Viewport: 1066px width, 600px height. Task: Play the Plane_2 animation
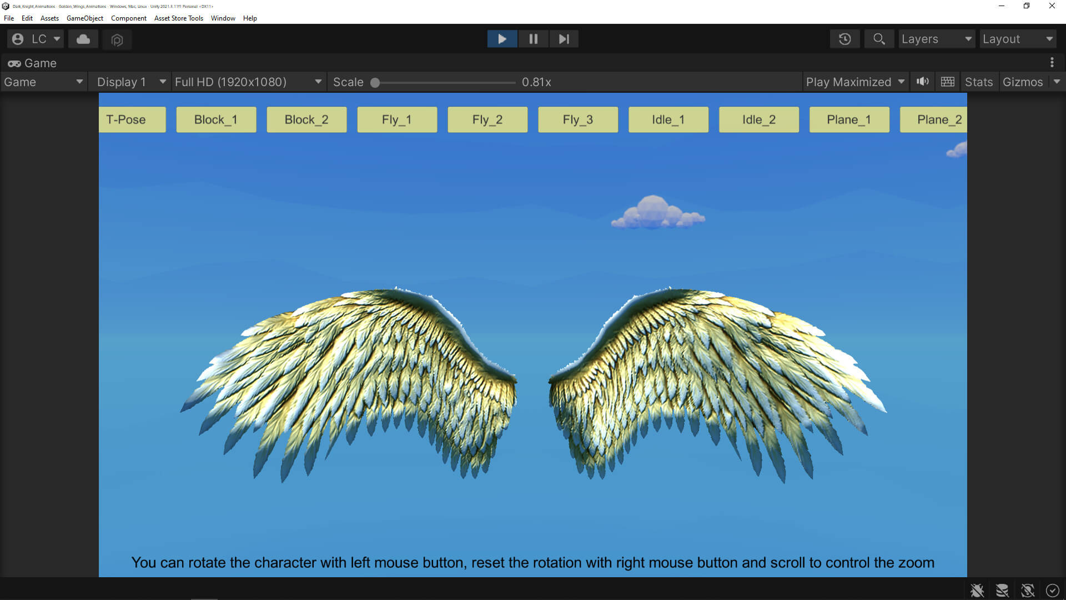click(934, 119)
